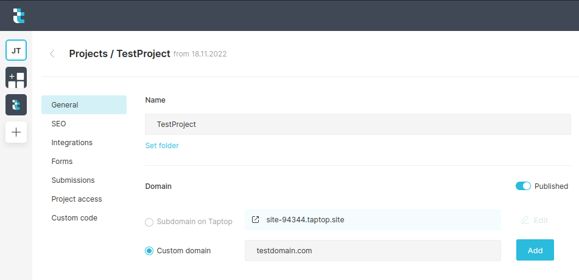Click the Taptop logo in top bar
The image size is (579, 280).
(18, 15)
